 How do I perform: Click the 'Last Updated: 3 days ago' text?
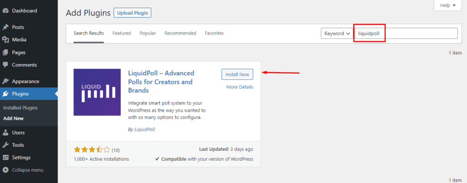coord(226,149)
